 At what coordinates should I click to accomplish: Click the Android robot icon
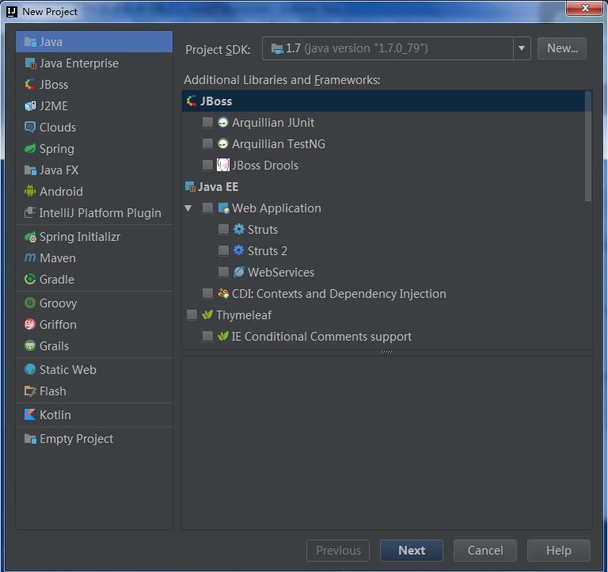[x=30, y=191]
